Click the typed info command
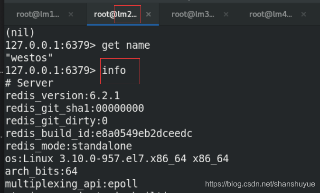The height and width of the screenshot is (193, 320). [x=114, y=70]
